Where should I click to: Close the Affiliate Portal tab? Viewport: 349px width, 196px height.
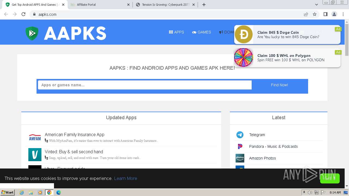tap(128, 5)
